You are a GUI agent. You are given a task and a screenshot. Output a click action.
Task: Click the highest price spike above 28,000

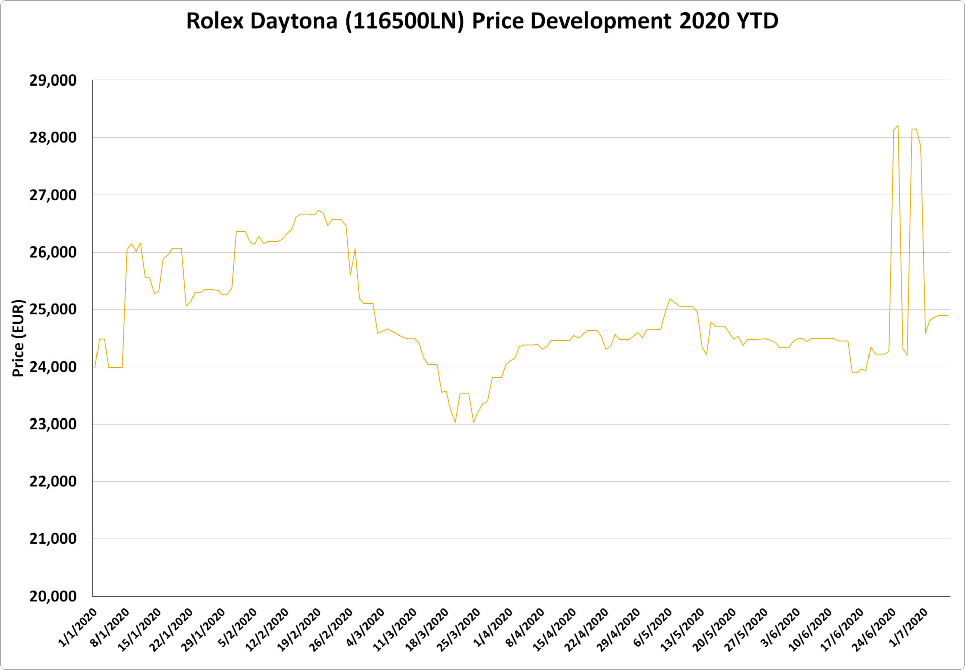pyautogui.click(x=898, y=126)
